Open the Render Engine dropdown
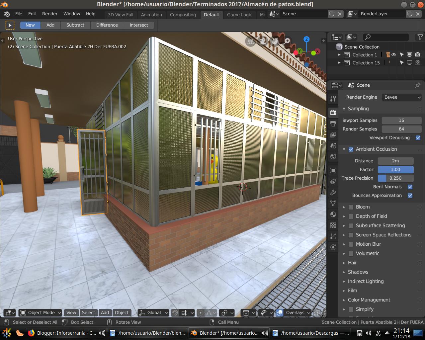This screenshot has height=340, width=425. [x=401, y=97]
